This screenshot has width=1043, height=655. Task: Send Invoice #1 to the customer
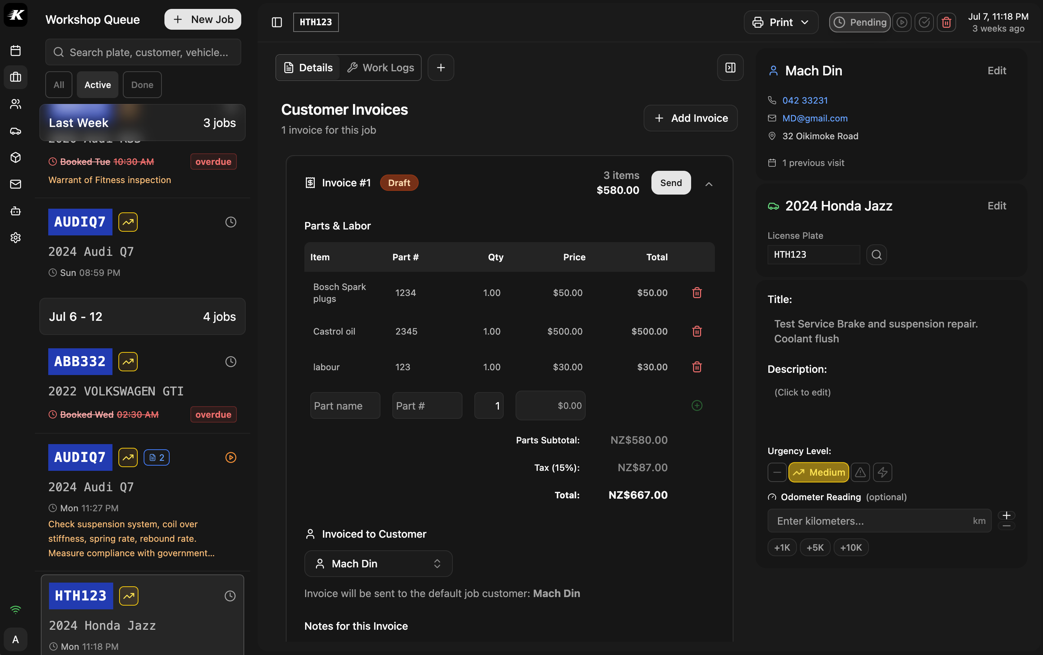tap(670, 182)
